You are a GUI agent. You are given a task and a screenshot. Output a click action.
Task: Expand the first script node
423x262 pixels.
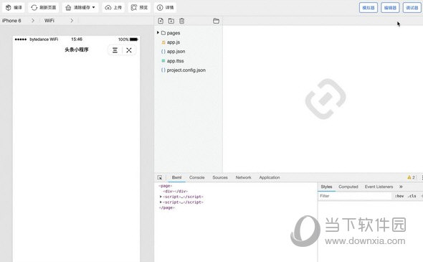click(161, 197)
